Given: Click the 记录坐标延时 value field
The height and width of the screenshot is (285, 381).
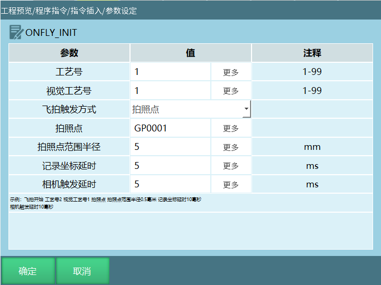Looking at the screenshot, I should tap(170, 166).
